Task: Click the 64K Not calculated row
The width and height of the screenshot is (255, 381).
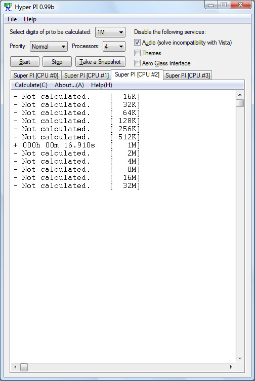Action: tap(77, 113)
